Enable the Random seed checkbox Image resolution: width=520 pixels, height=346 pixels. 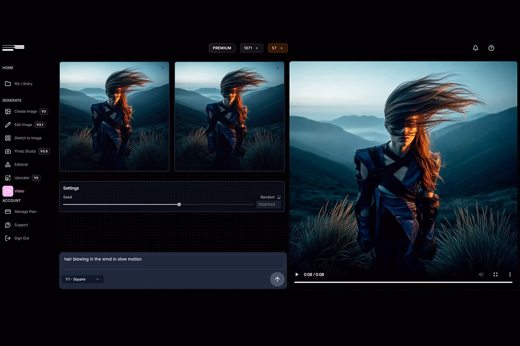click(279, 197)
